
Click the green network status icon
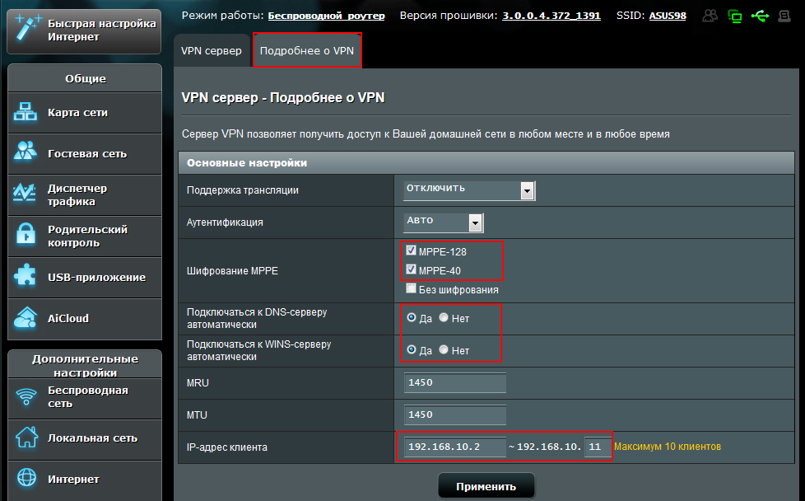point(735,16)
